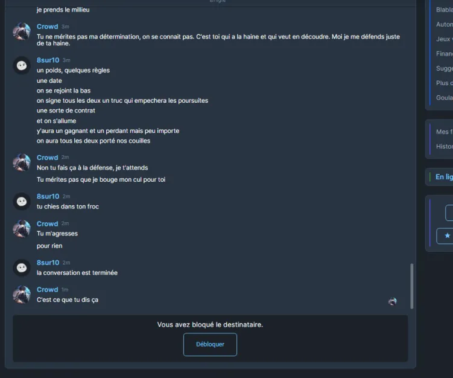Open the 8sur10 username link above 'un poids'
Viewport: 453px width, 378px height.
[48, 60]
